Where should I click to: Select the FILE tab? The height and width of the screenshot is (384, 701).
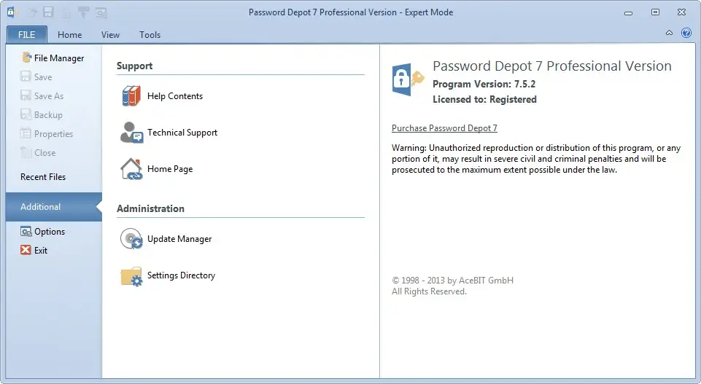click(27, 35)
